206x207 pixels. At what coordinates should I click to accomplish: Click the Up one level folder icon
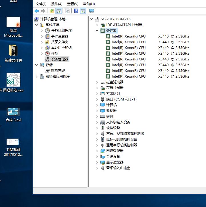click(52, 11)
